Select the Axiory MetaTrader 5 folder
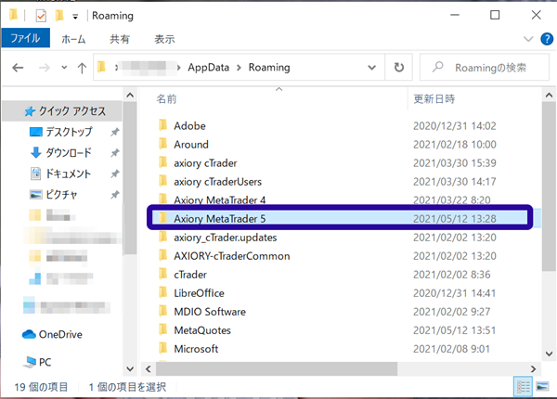This screenshot has width=557, height=399. [219, 219]
